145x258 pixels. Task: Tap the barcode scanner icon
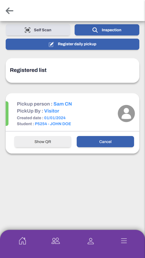coord(27,30)
